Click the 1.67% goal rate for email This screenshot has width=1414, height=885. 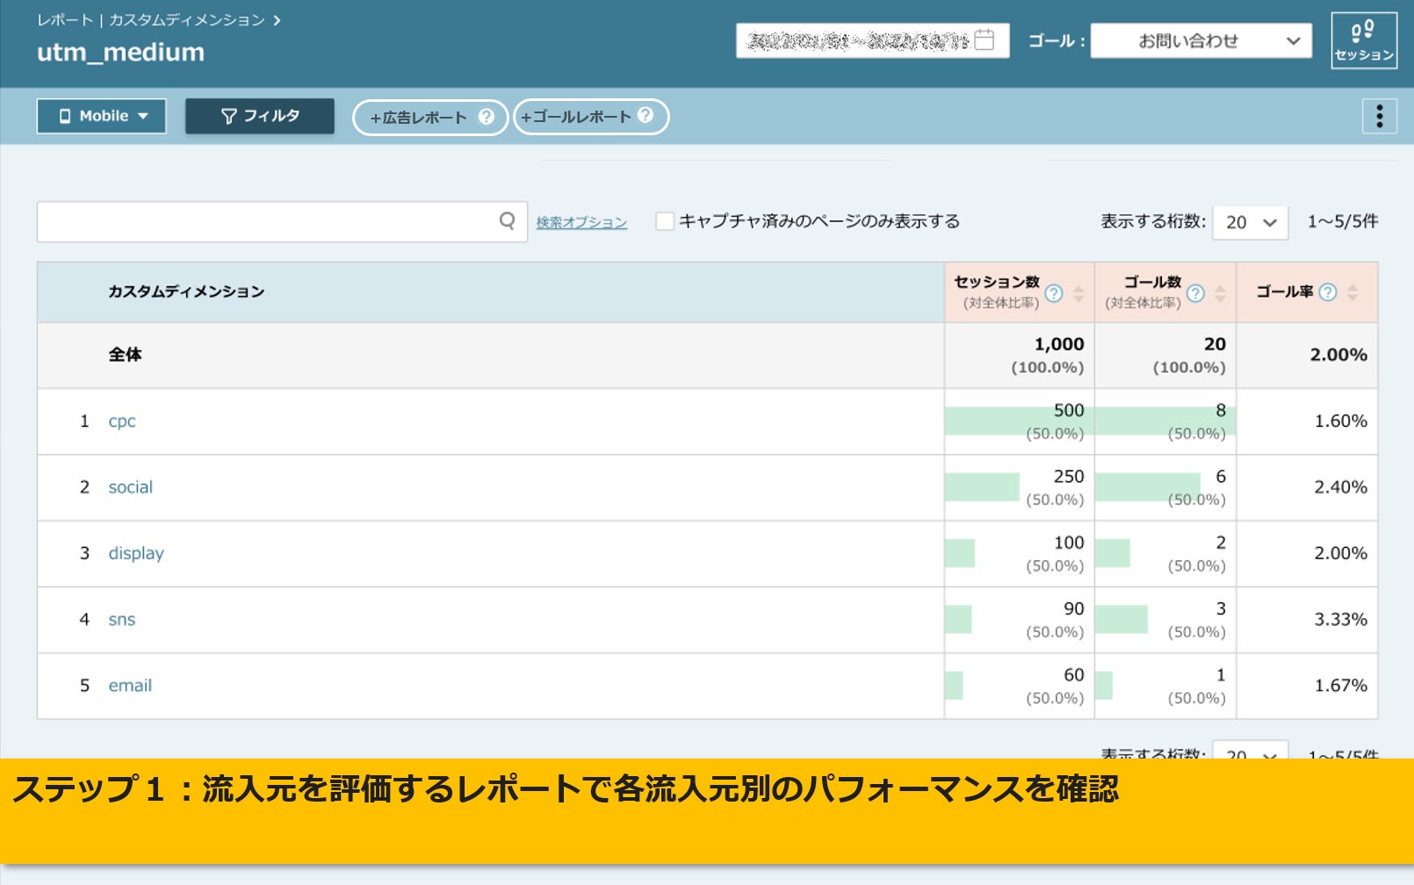point(1340,686)
